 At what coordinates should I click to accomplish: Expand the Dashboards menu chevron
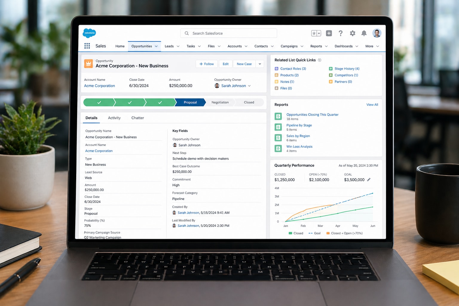(x=357, y=46)
